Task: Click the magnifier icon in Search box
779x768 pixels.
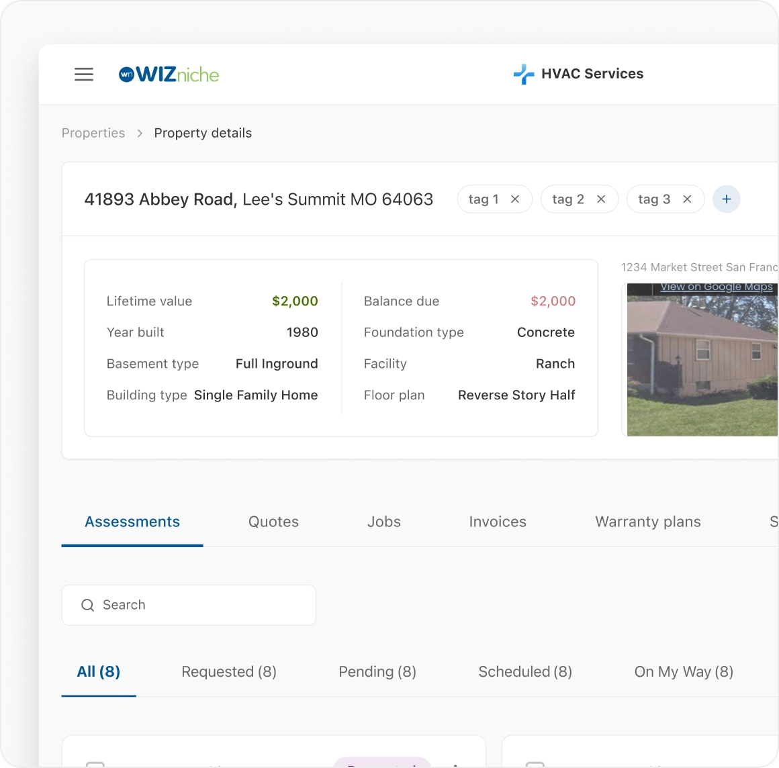Action: [87, 606]
